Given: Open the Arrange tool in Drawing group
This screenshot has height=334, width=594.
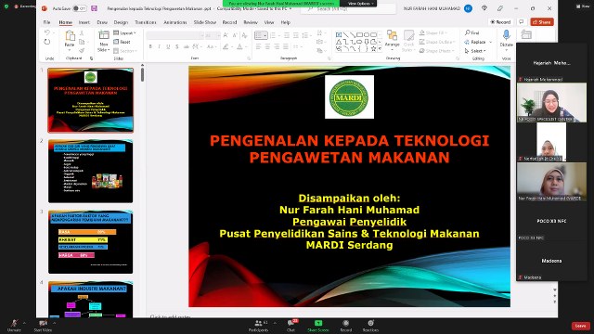Looking at the screenshot, I should (x=392, y=40).
